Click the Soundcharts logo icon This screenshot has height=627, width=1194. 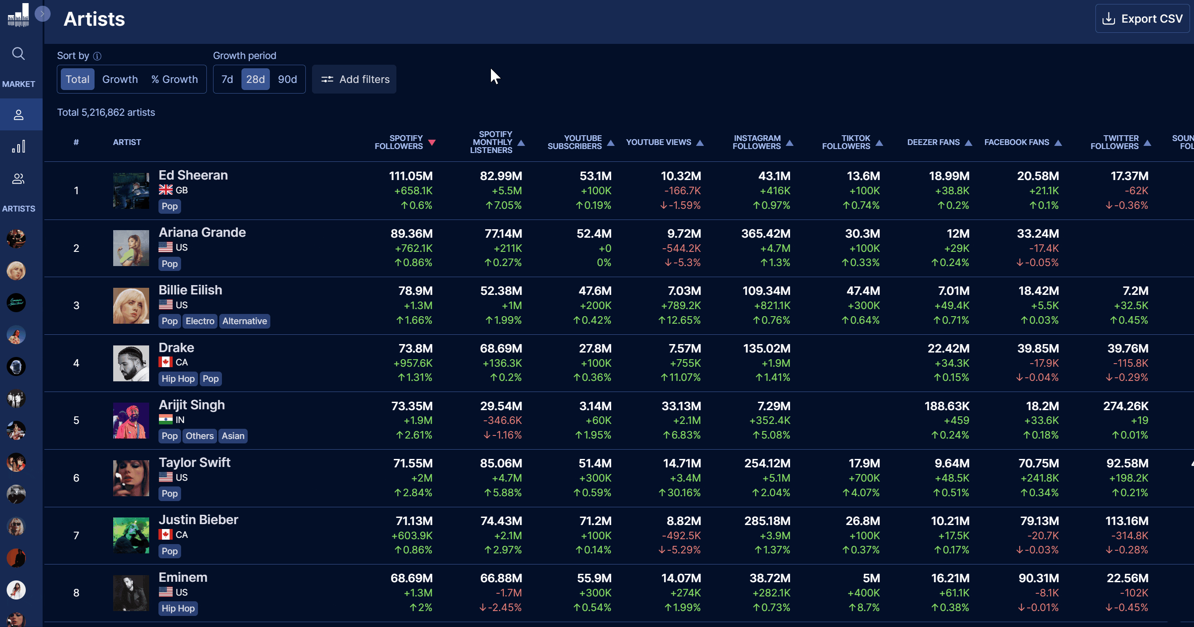click(19, 15)
